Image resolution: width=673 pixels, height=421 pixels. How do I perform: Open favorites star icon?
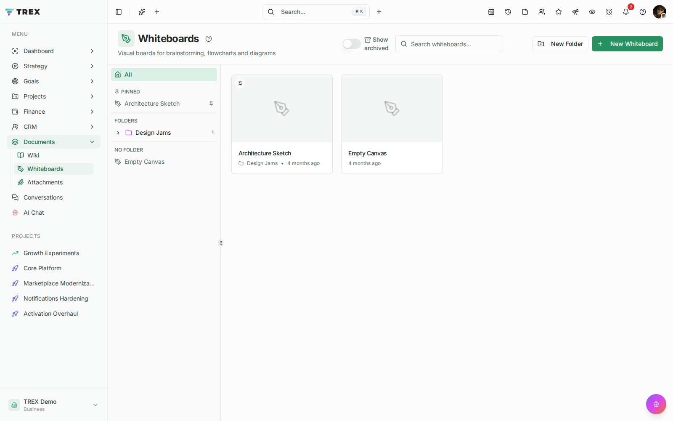point(559,12)
